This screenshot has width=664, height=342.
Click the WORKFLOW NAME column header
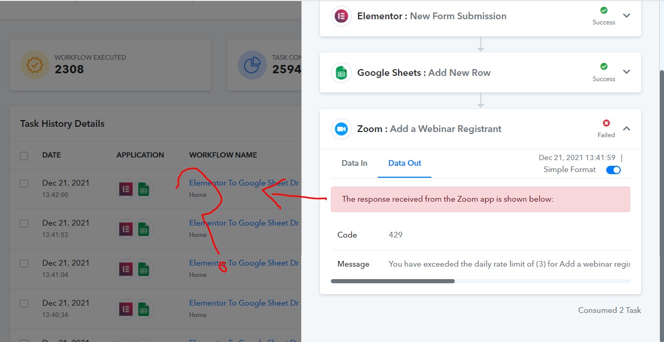pyautogui.click(x=223, y=155)
